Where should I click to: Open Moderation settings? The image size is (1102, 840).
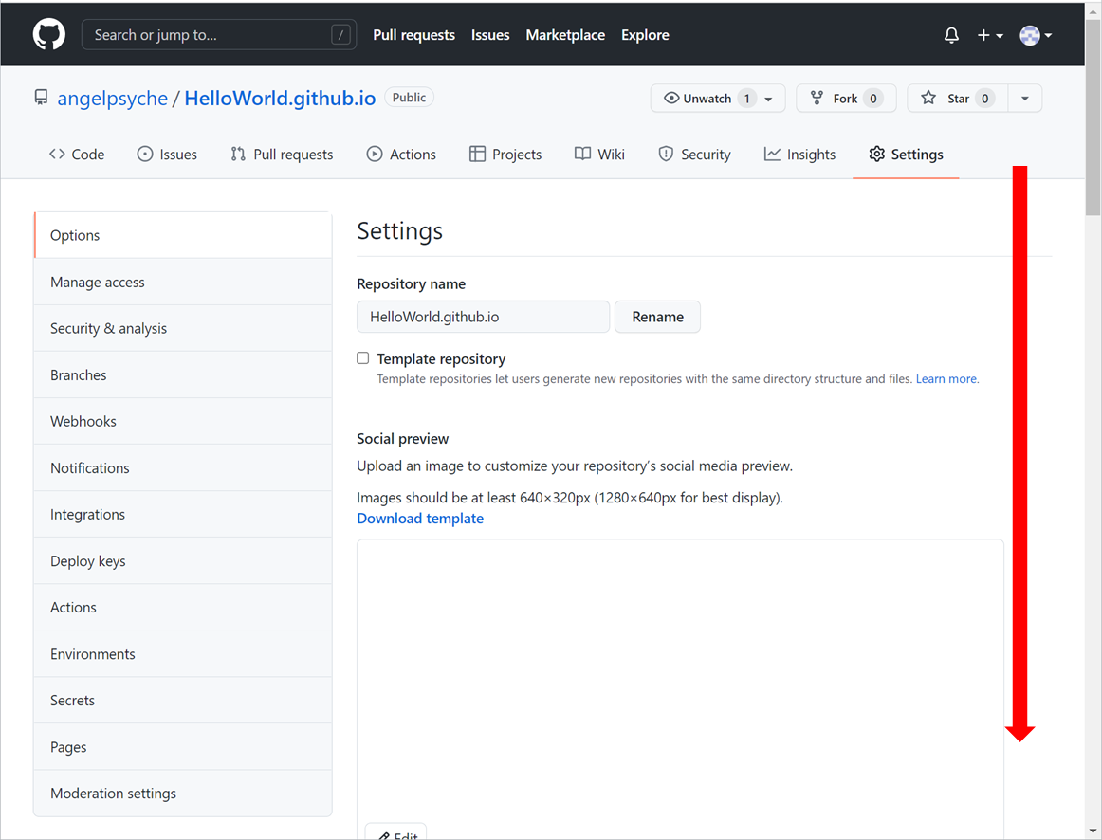coord(183,793)
